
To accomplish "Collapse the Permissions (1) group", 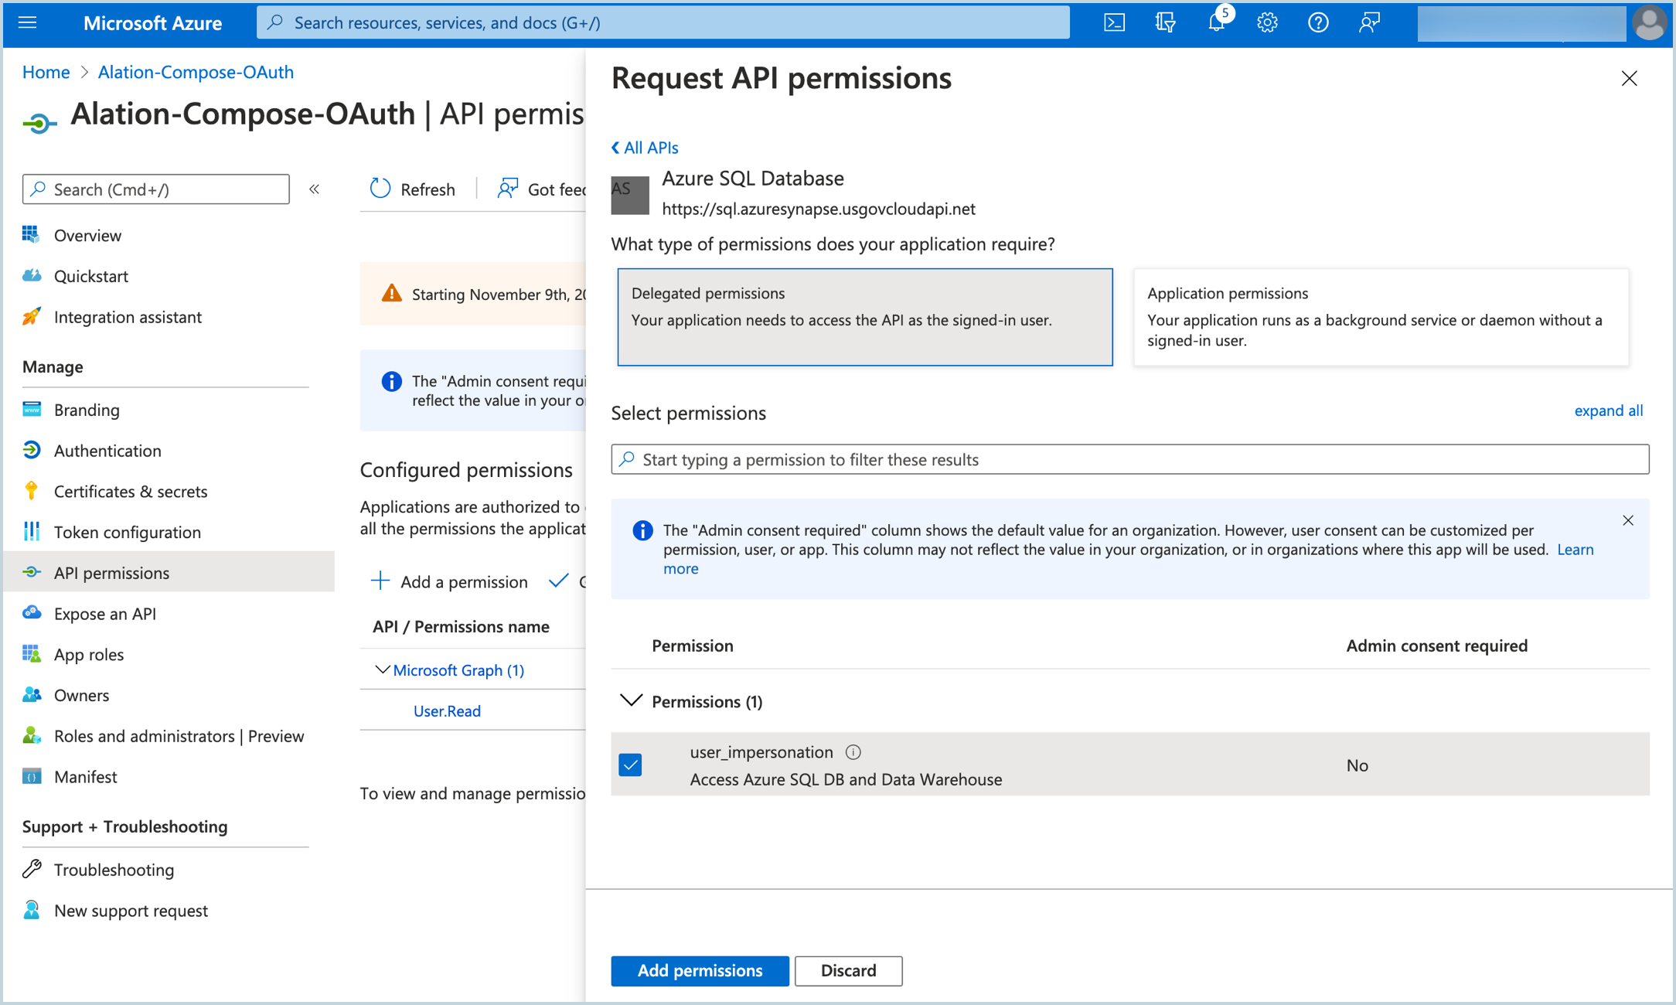I will 631,700.
